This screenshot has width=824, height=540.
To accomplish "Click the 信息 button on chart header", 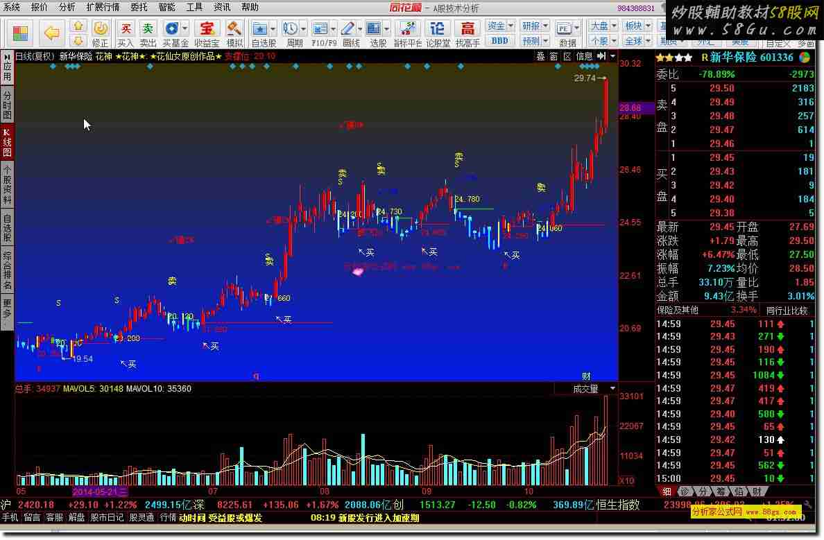I will coord(584,56).
